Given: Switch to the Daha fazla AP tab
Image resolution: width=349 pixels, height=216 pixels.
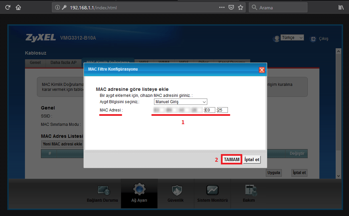Looking at the screenshot, I should pos(64,63).
